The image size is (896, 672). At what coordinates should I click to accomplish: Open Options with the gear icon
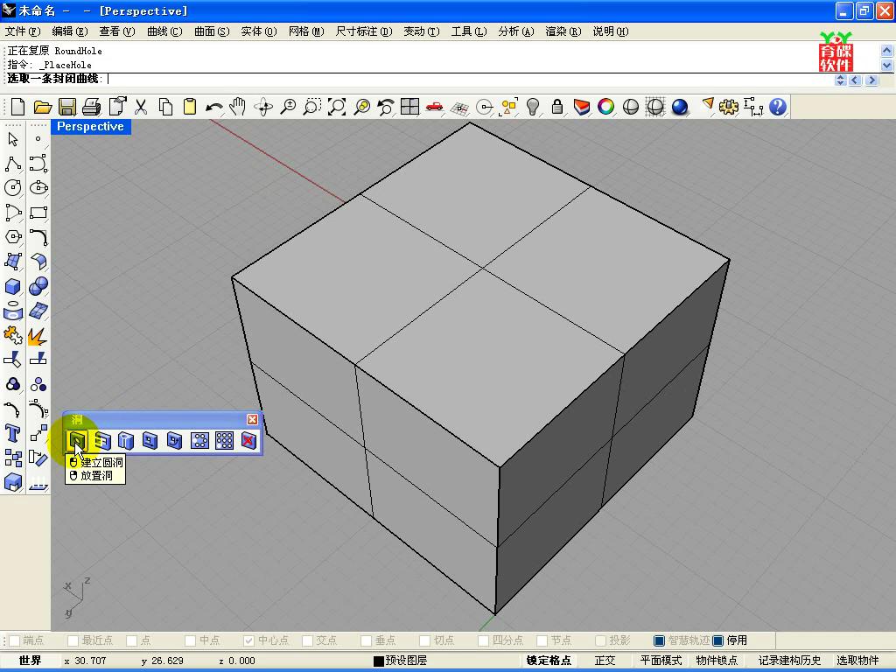728,107
